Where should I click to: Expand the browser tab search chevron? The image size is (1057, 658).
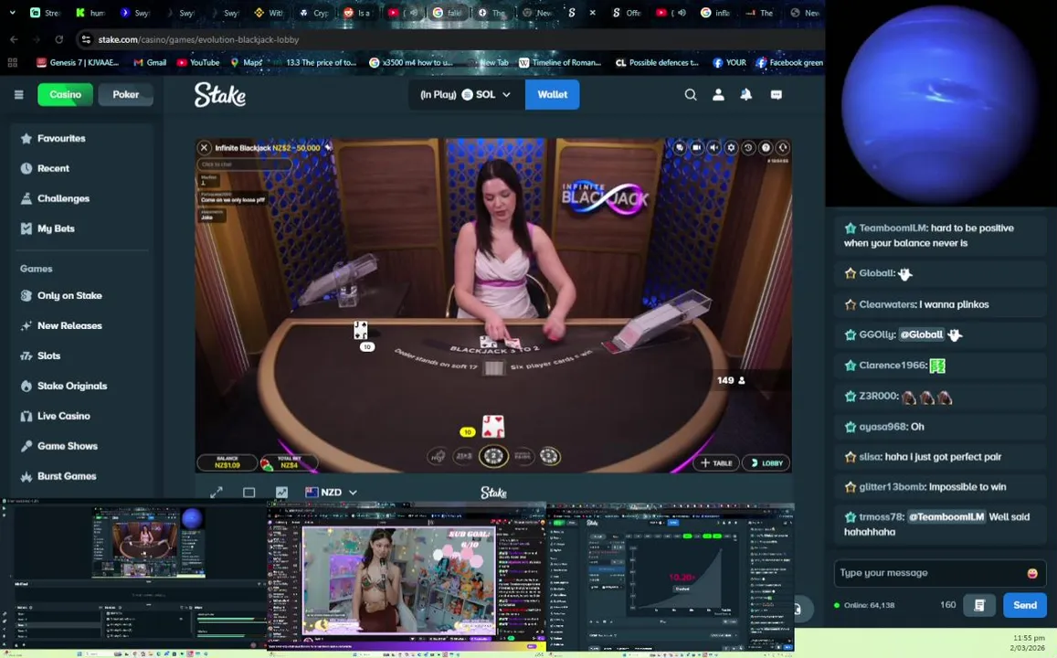coord(12,12)
